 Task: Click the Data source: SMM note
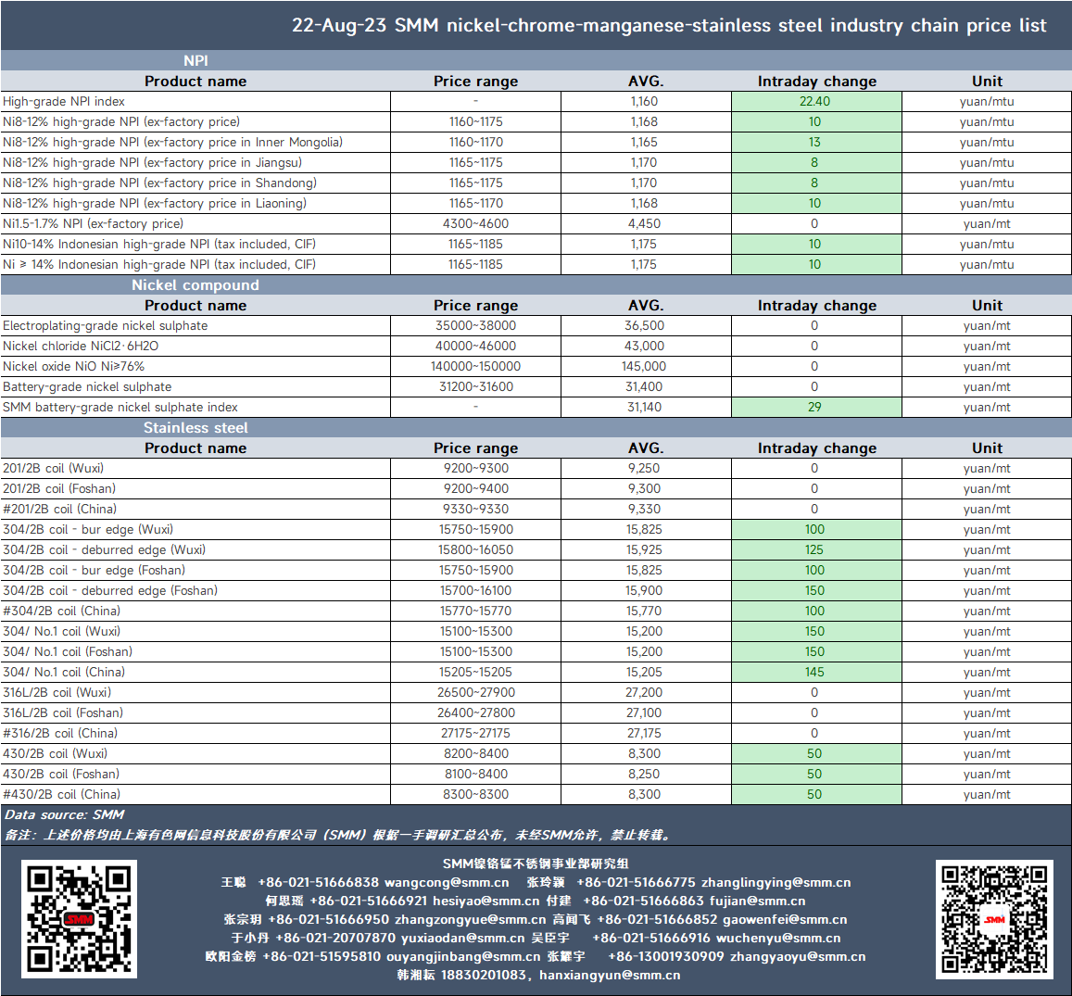coord(64,814)
